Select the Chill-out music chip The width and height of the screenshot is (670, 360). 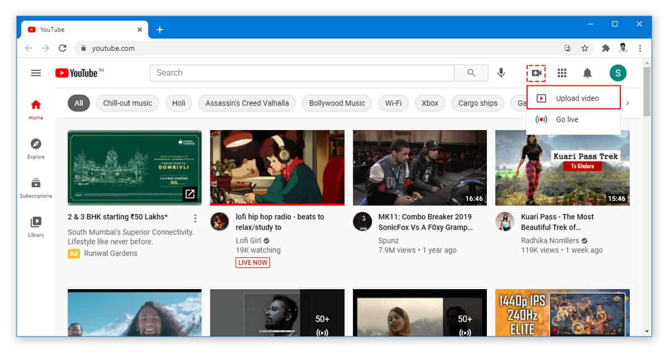click(x=128, y=103)
